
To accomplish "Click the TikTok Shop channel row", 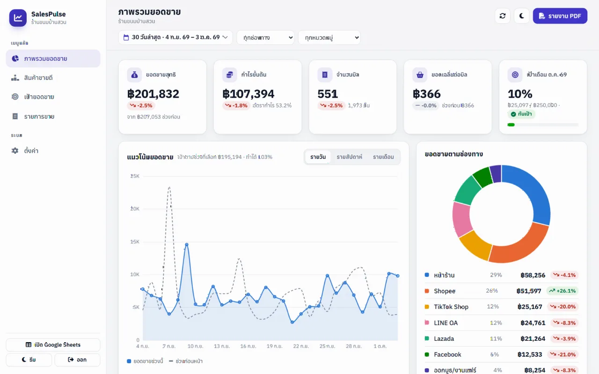I will [x=502, y=307].
